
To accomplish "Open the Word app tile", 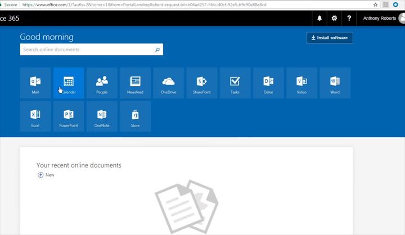I will (x=335, y=83).
